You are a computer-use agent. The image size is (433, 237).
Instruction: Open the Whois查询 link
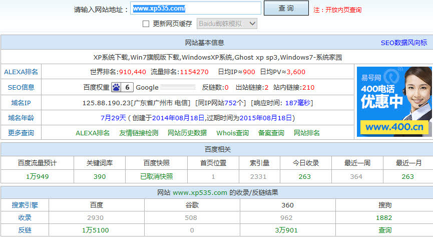(x=232, y=133)
